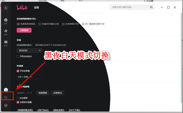Enable the 开机自动启动 checkbox
Viewport: 183px width, 113px height.
[18, 57]
